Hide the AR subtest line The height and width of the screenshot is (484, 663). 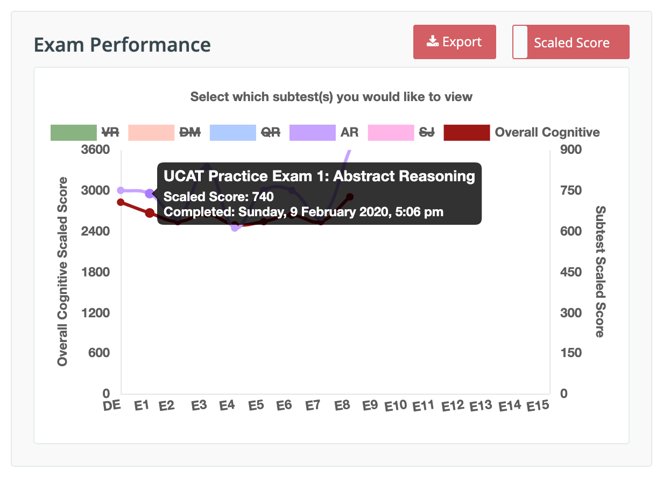pos(349,132)
